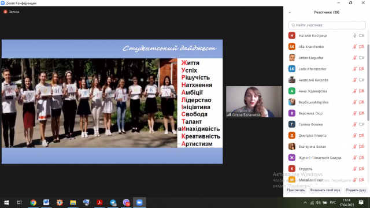370x208 pixels.
Task: Click the Включить свой звук button
Action: tap(325, 190)
